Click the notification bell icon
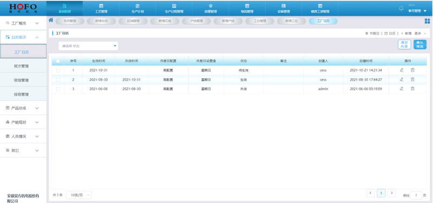Image resolution: width=433 pixels, height=203 pixels. tap(401, 8)
